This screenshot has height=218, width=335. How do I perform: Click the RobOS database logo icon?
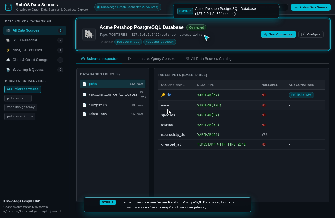click(8, 7)
